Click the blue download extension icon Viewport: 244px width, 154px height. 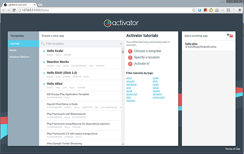tap(200, 10)
